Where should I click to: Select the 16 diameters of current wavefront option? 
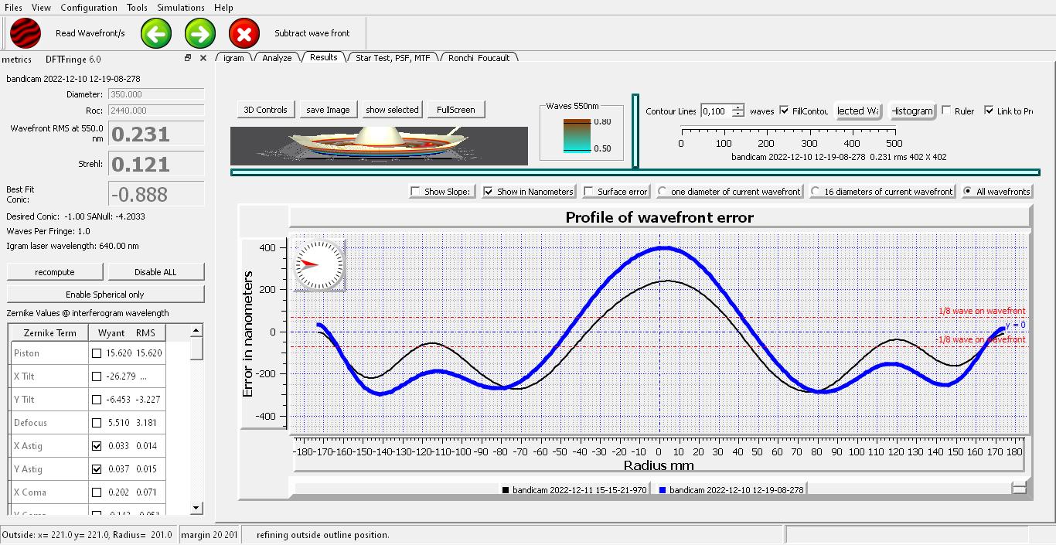point(816,192)
